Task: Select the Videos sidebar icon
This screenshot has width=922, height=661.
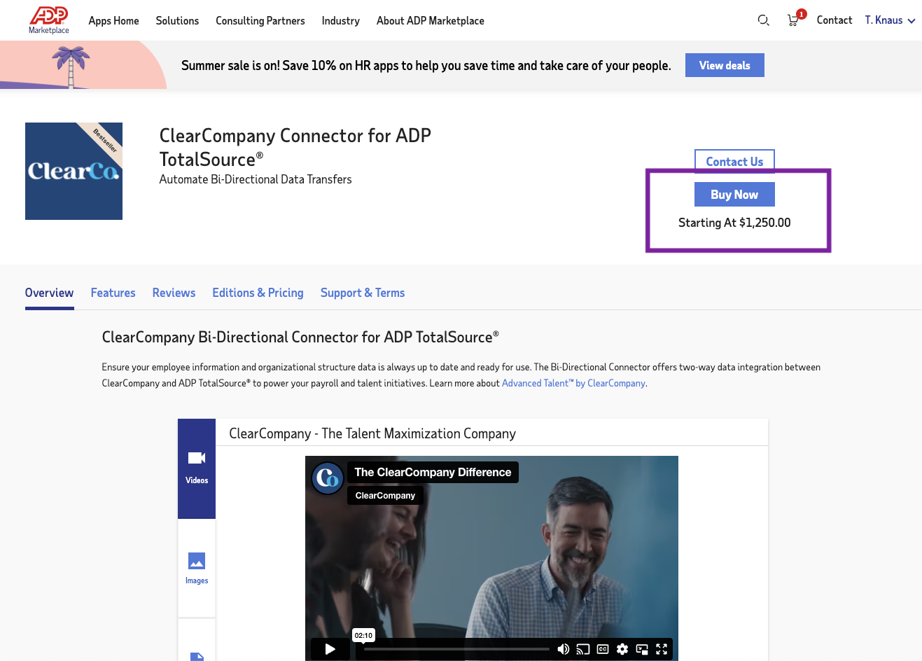Action: [197, 468]
